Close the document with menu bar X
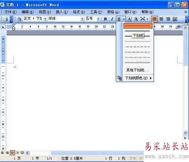This screenshot has width=189, height=162. (x=186, y=12)
